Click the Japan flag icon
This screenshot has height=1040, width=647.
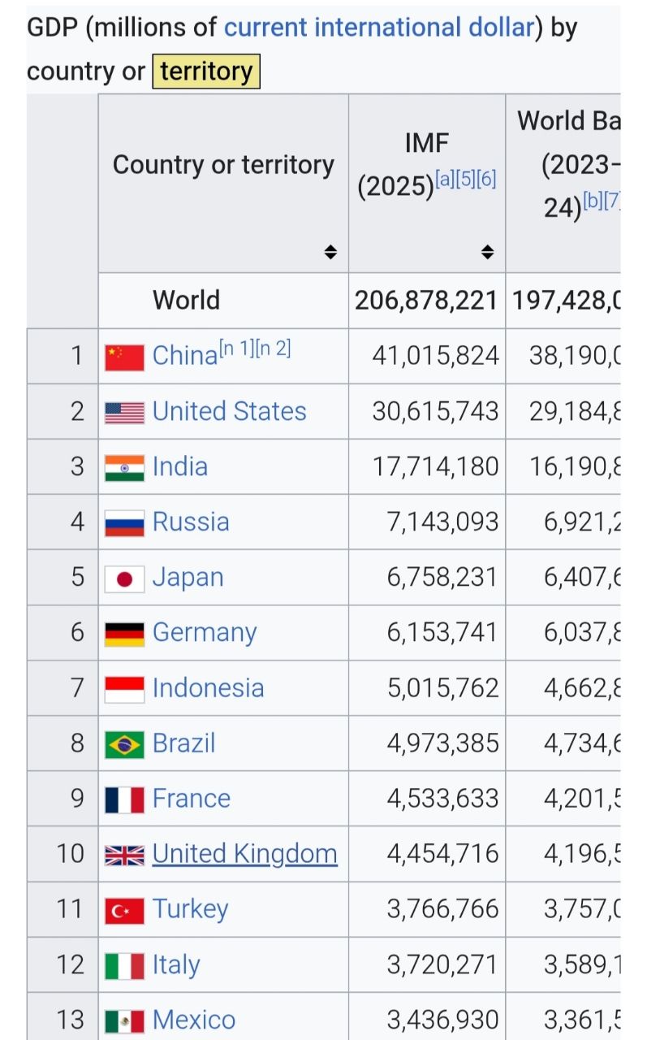pyautogui.click(x=124, y=578)
